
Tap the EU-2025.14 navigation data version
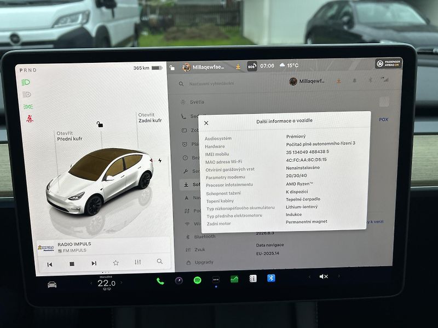268,254
